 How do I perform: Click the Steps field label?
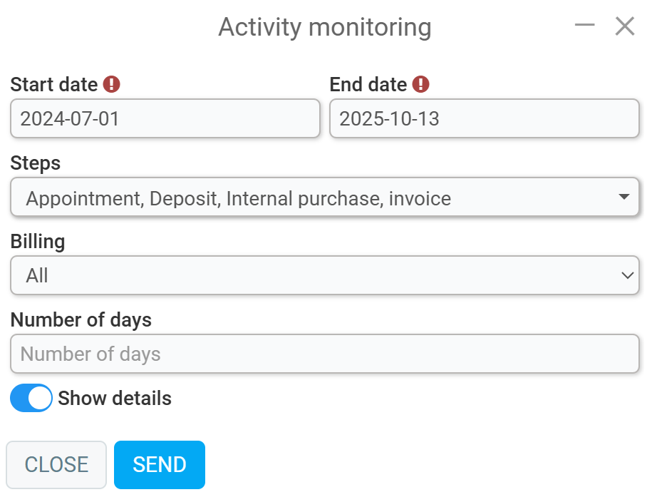click(36, 163)
